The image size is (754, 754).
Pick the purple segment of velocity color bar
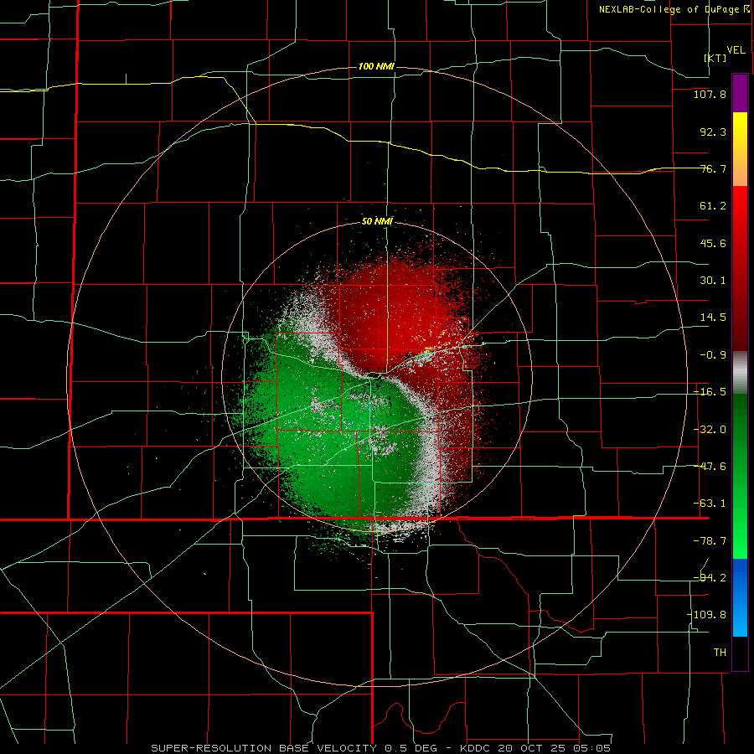[740, 93]
